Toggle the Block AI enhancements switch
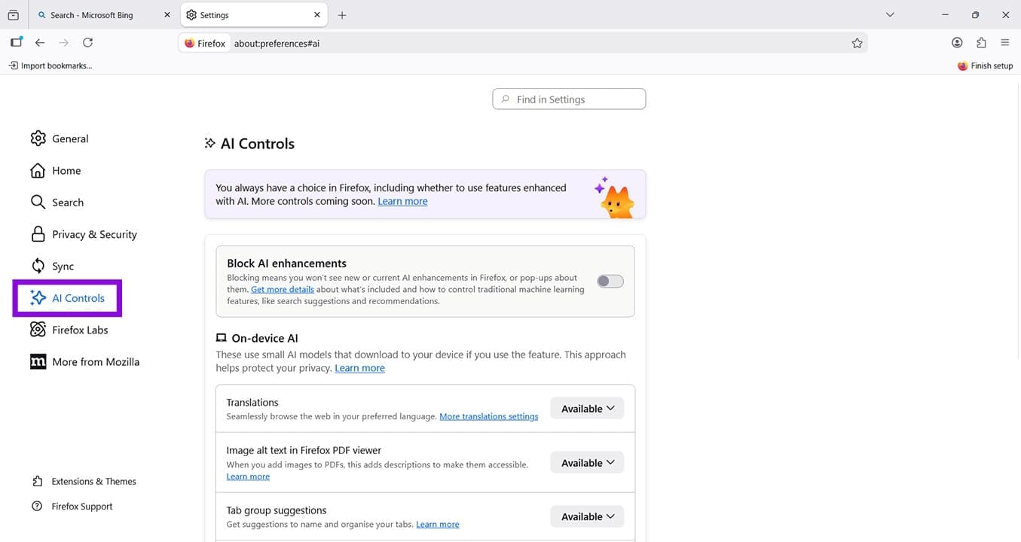The image size is (1021, 542). pyautogui.click(x=610, y=282)
